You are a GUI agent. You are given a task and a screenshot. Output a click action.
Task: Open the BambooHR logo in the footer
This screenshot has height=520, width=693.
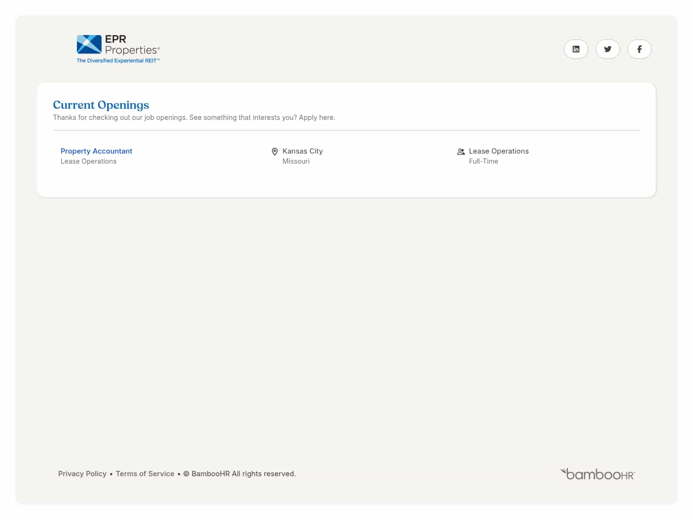597,474
